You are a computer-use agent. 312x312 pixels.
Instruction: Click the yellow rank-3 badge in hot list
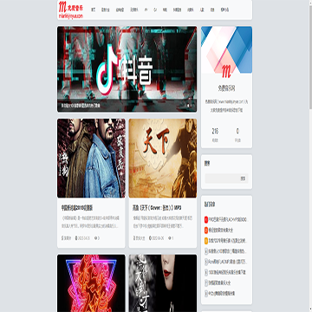(x=206, y=241)
